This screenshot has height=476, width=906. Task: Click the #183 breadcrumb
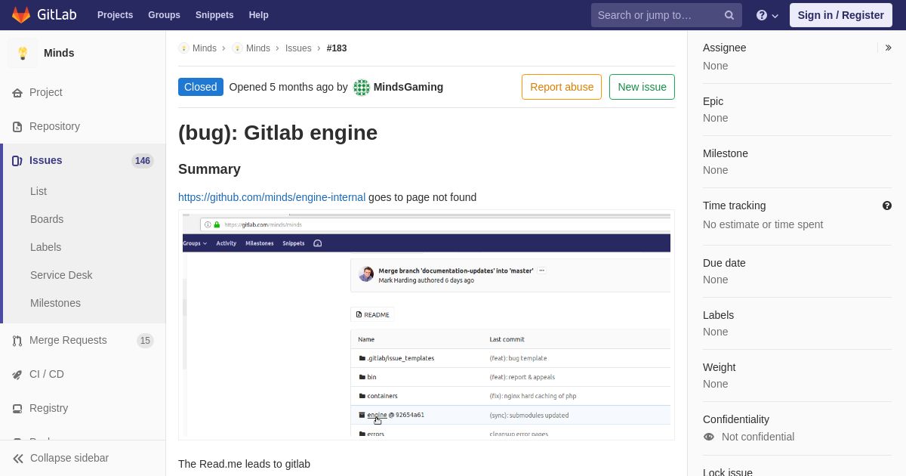[x=337, y=48]
